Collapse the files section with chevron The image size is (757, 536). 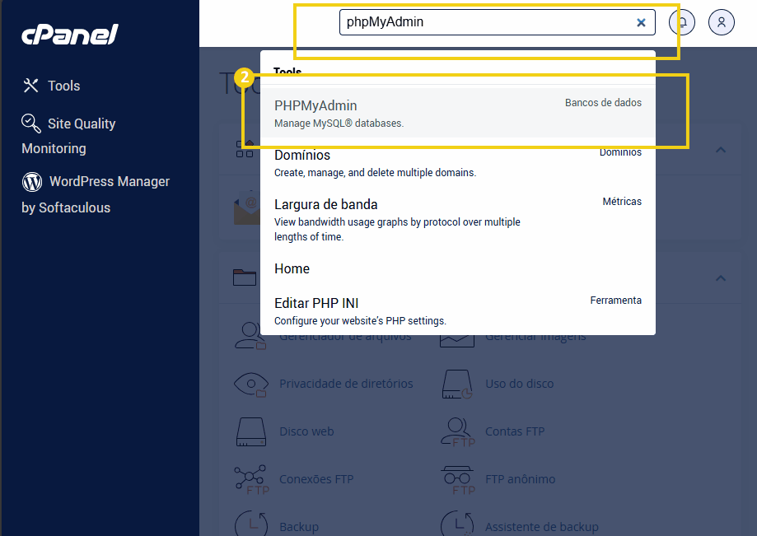pos(720,278)
